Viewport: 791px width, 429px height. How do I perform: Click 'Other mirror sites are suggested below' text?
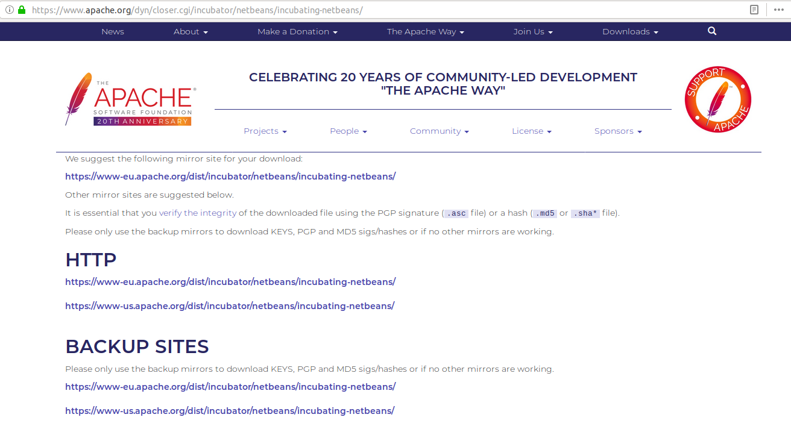150,195
